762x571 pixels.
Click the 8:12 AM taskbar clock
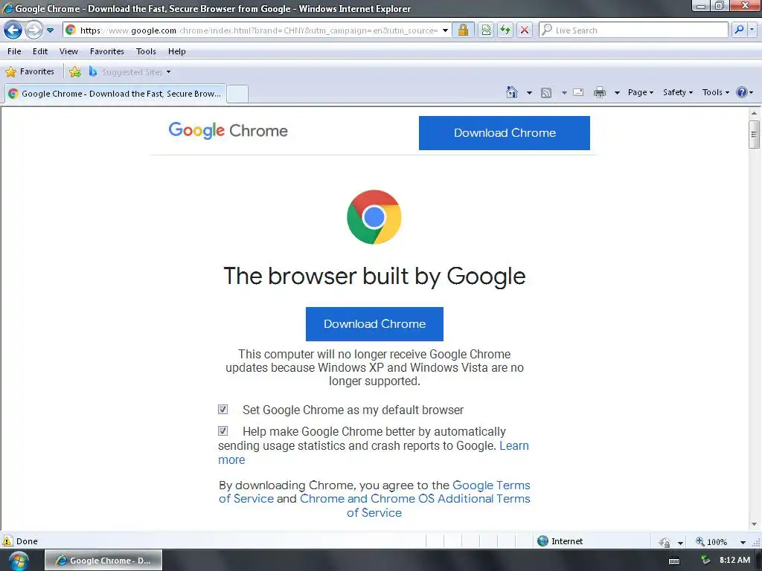[x=734, y=560]
